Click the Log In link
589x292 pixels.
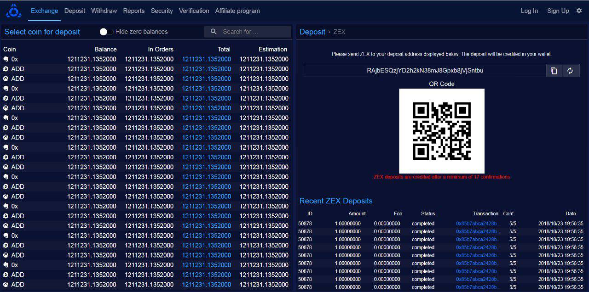[529, 11]
